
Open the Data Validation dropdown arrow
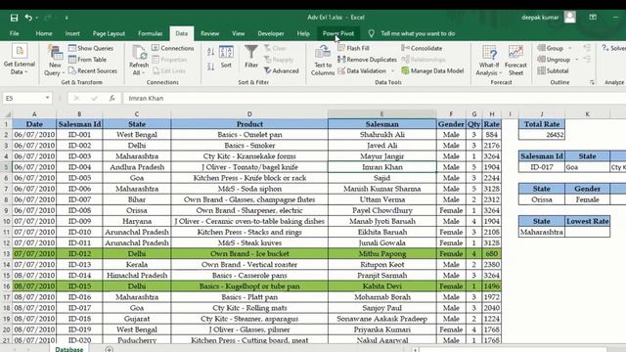(x=392, y=70)
